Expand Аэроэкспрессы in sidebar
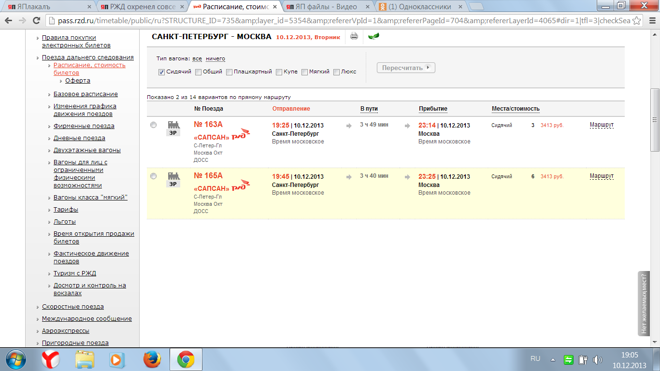Image resolution: width=660 pixels, height=371 pixels. pos(66,330)
